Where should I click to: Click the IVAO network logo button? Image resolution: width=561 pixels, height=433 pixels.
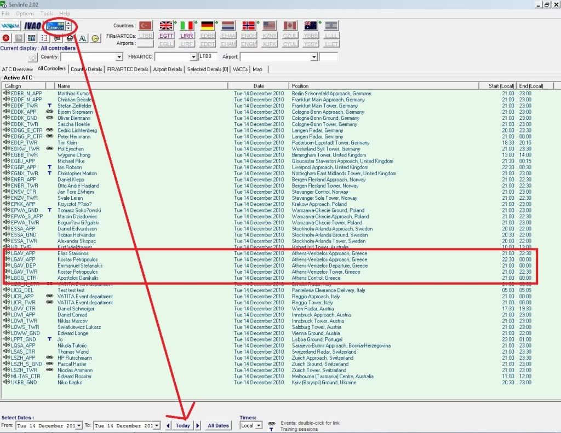(x=32, y=26)
